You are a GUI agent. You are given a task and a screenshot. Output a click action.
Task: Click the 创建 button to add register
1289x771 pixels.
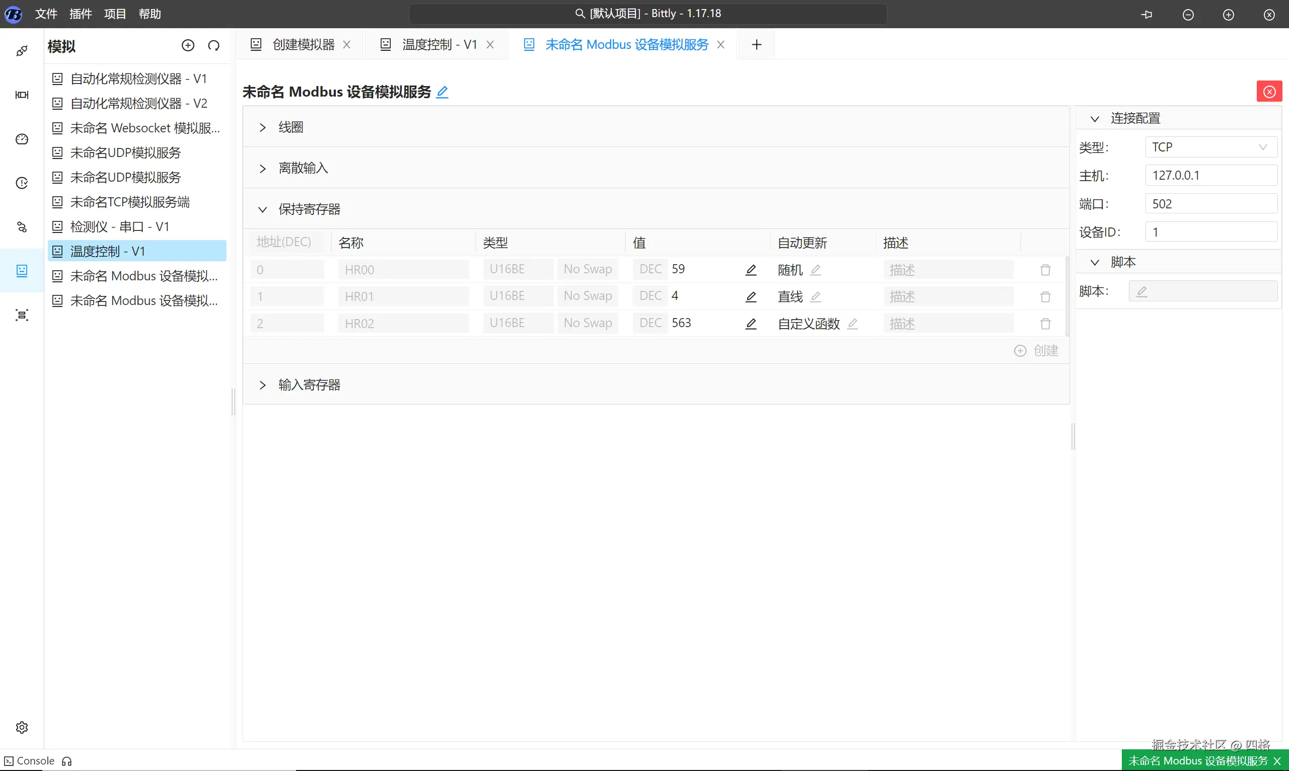pyautogui.click(x=1036, y=351)
